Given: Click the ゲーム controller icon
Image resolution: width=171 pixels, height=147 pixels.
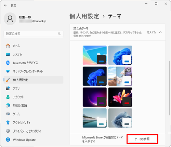Looking at the screenshot, I should coord(8,114).
